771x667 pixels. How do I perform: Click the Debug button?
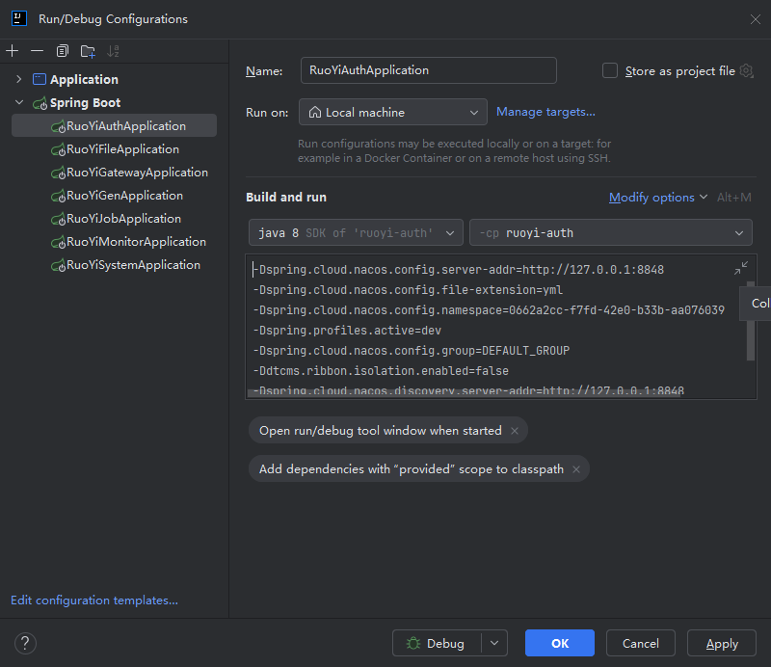click(x=437, y=643)
